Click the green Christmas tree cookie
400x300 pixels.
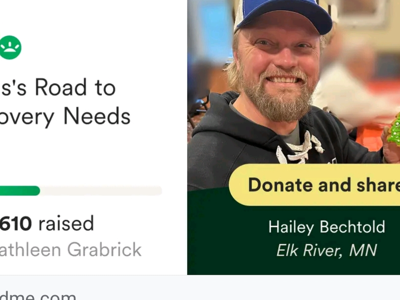tap(394, 130)
